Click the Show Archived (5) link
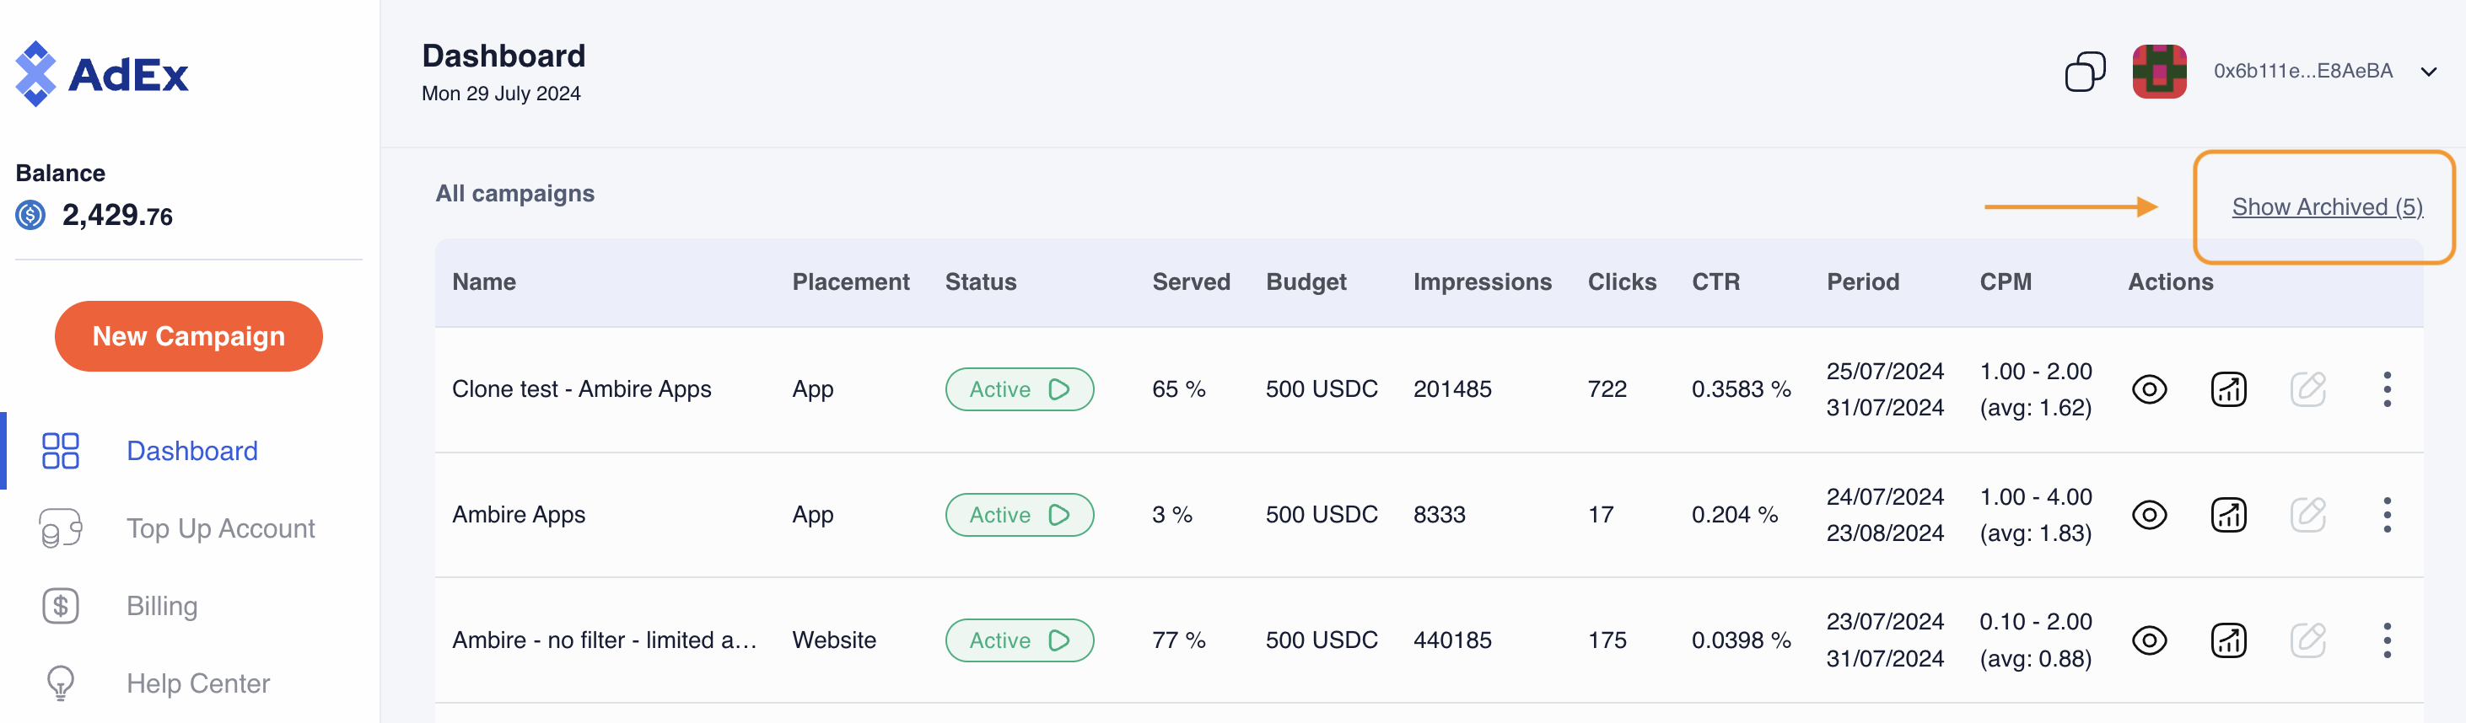This screenshot has width=2466, height=723. coord(2327,206)
